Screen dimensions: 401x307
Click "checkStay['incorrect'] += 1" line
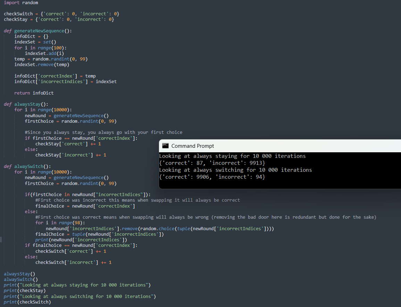point(71,155)
